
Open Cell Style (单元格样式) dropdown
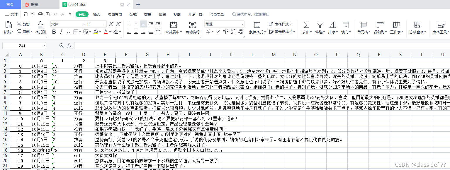(x=281, y=32)
